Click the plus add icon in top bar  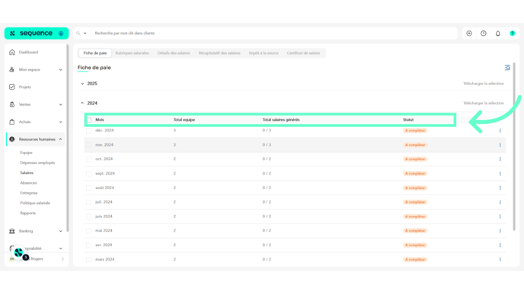pos(469,33)
